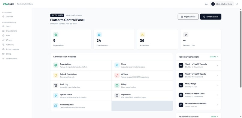Select Organizations in the sidebar
Viewport: 242px width, 118px height.
click(x=11, y=31)
